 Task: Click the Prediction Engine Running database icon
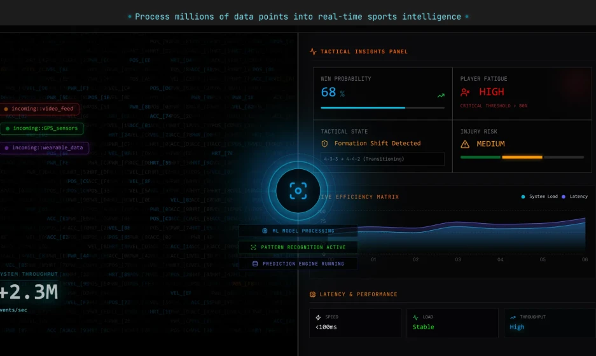pos(255,264)
